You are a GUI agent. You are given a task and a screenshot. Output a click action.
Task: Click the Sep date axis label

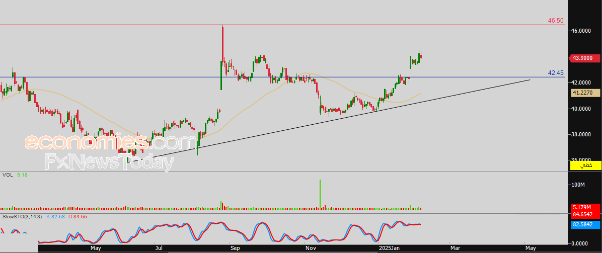pos(235,248)
